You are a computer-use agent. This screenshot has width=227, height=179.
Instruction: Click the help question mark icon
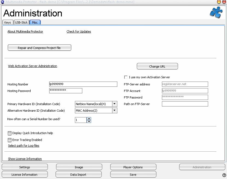click(224, 175)
